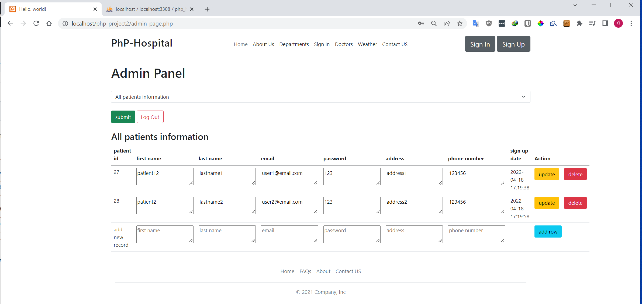Open Contact US link in the footer
642x304 pixels.
(x=348, y=271)
